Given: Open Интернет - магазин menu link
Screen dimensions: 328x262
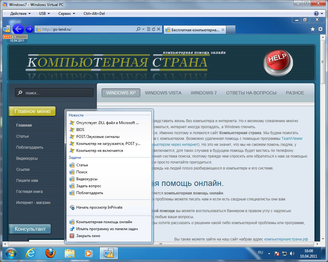Looking at the screenshot, I should (39, 203).
